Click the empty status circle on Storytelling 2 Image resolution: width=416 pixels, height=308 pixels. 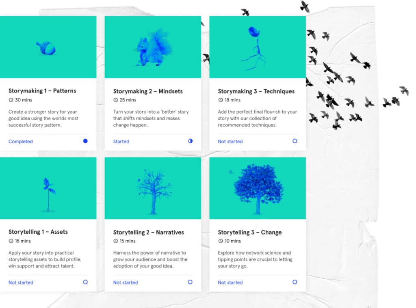click(190, 282)
